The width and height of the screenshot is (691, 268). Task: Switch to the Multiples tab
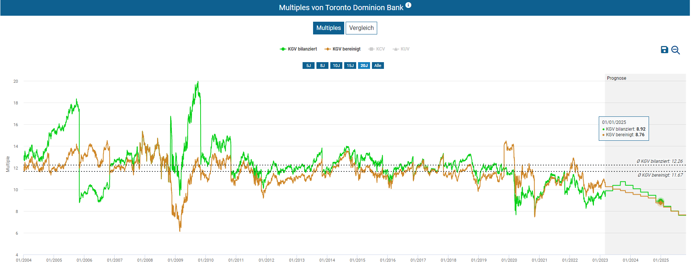tap(328, 28)
